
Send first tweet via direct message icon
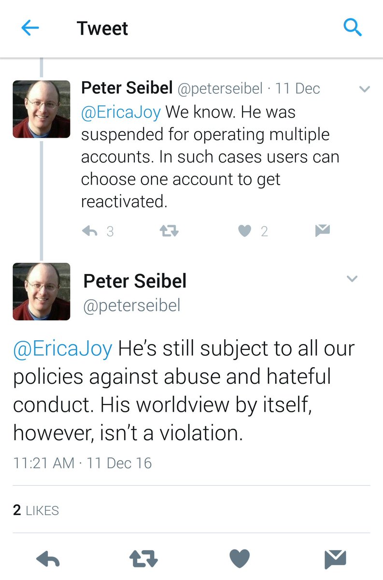tap(322, 231)
